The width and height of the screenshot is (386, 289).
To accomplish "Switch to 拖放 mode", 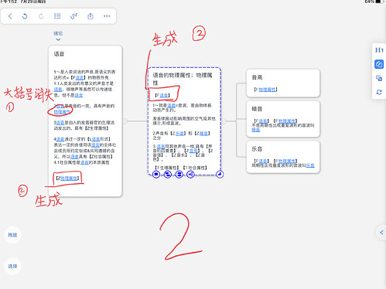I will (x=12, y=235).
